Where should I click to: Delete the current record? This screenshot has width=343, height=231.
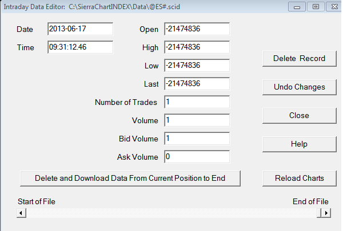[x=299, y=59]
